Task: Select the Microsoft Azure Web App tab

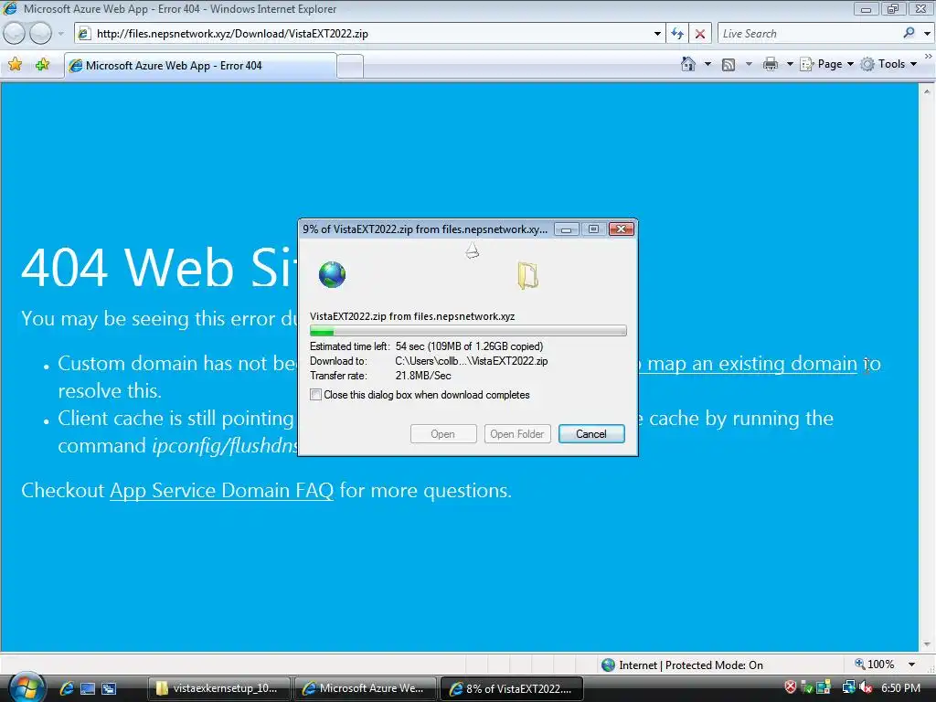Action: (200, 66)
